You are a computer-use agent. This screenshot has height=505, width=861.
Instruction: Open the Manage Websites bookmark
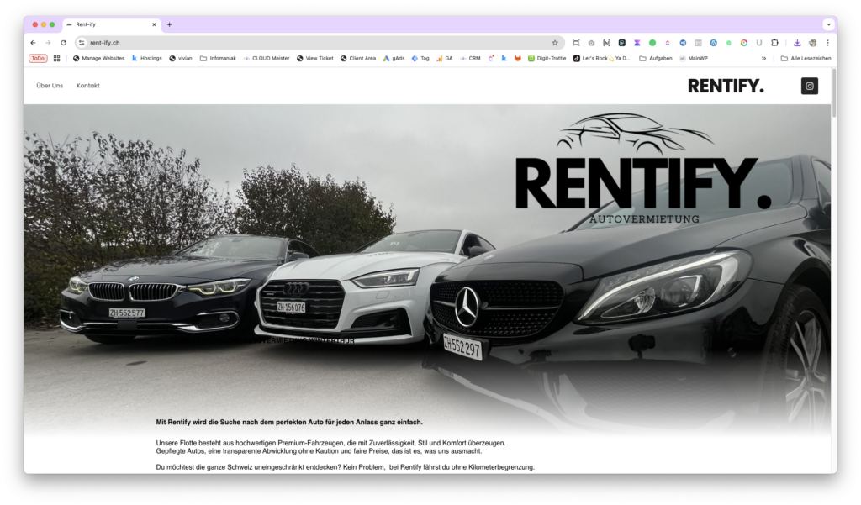pos(98,58)
